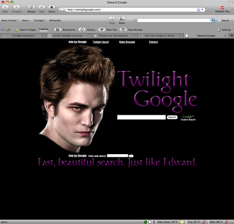
Task: Expand the News bookmarks folder
Action: click(26, 20)
